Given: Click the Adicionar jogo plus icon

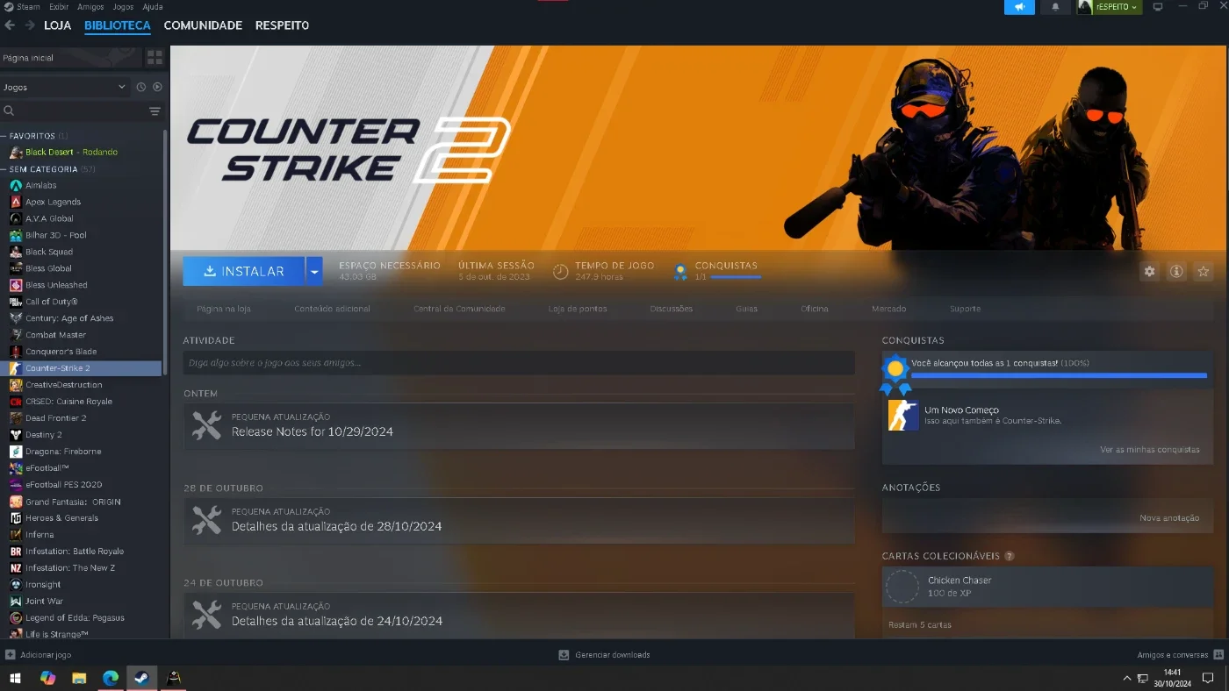Looking at the screenshot, I should [11, 655].
